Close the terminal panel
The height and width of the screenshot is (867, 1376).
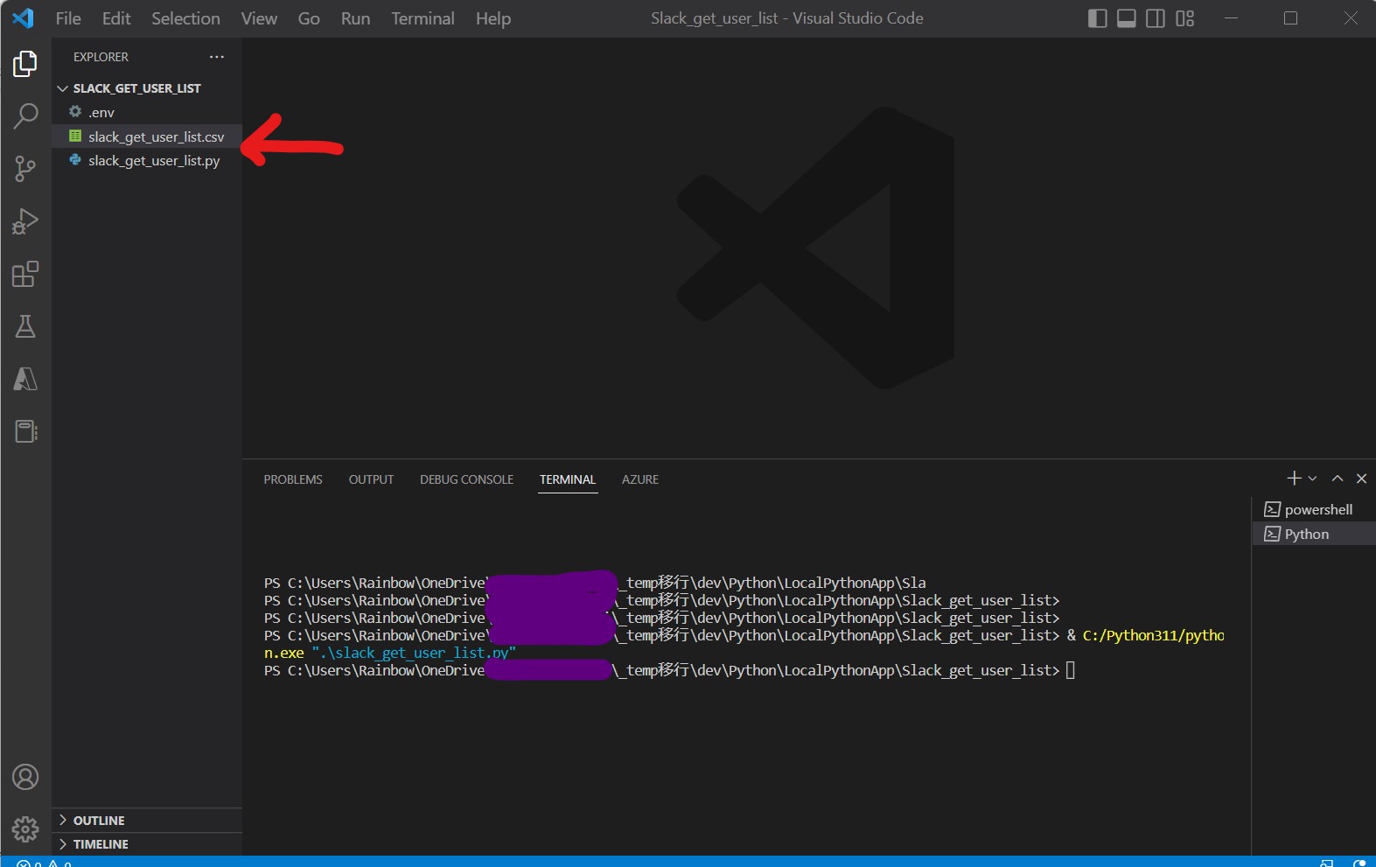pos(1361,479)
